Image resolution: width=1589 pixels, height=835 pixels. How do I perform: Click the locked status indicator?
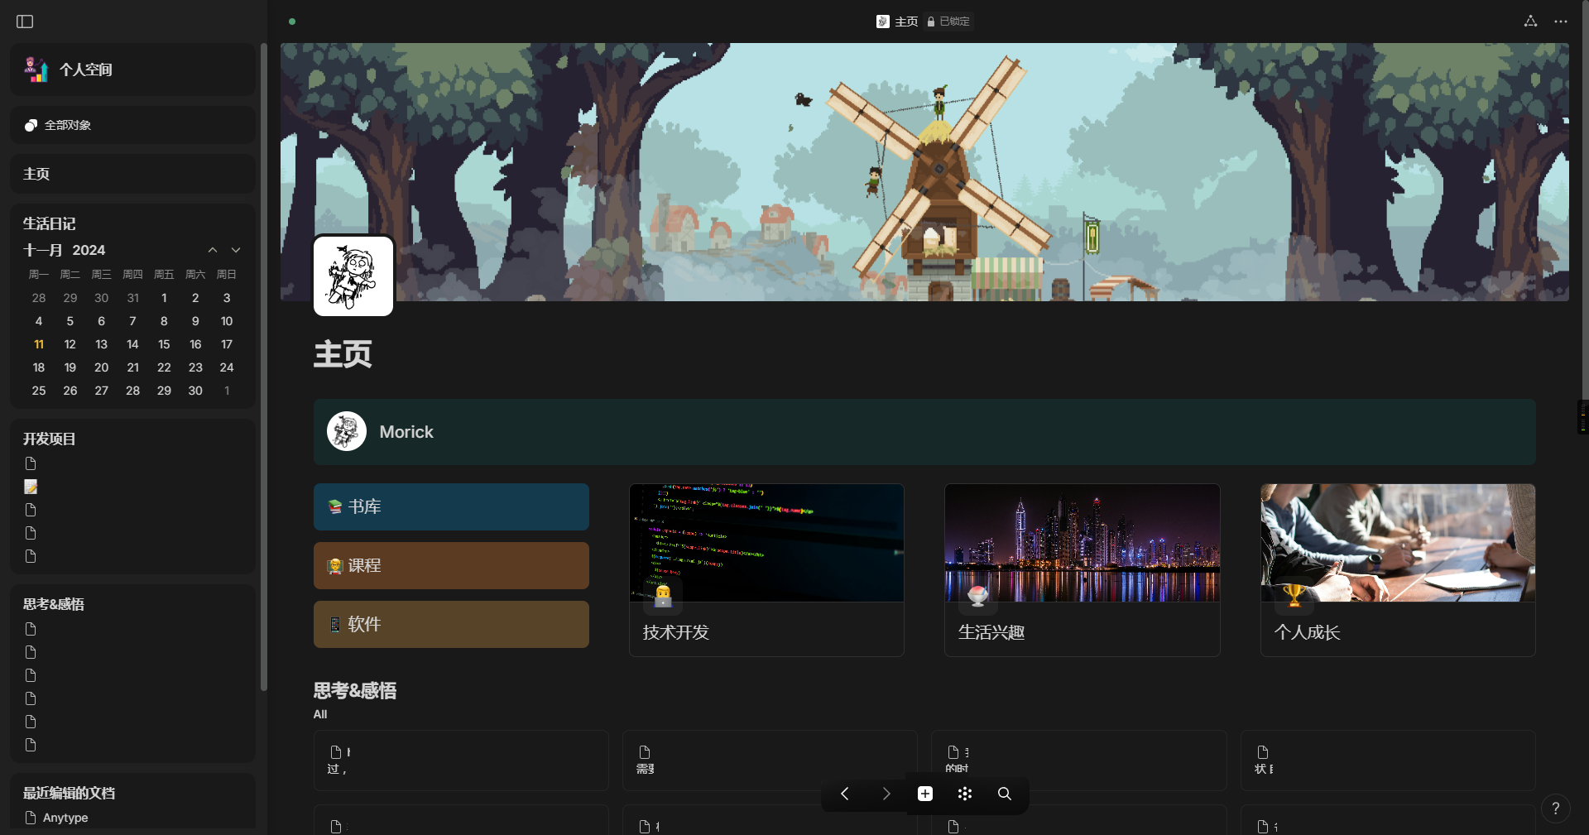[948, 22]
